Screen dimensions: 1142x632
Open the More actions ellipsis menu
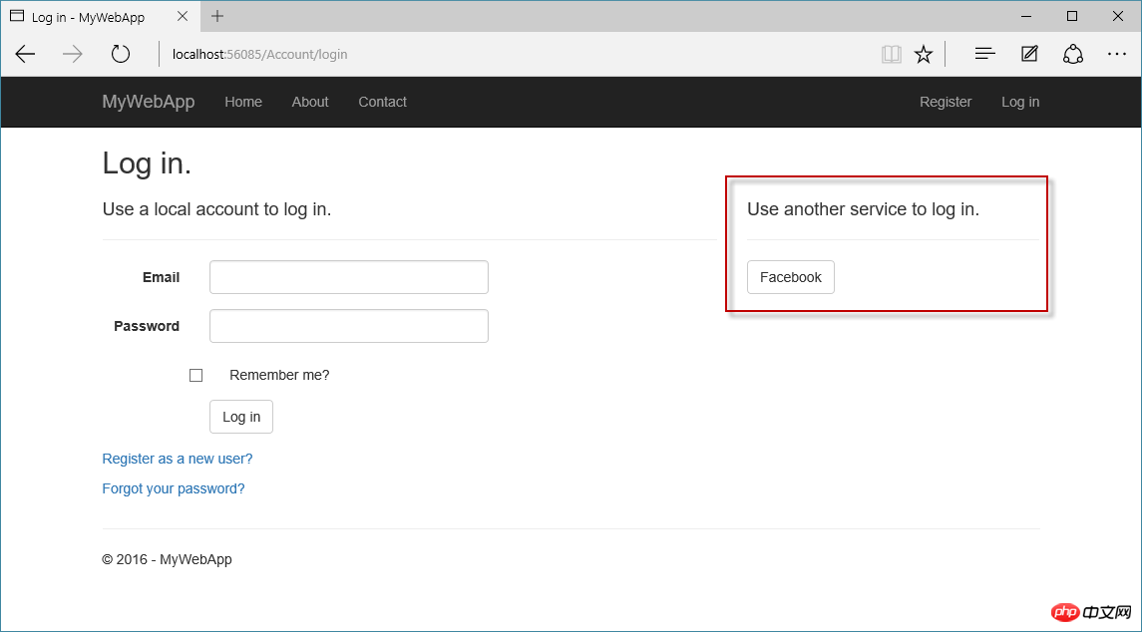pyautogui.click(x=1116, y=54)
